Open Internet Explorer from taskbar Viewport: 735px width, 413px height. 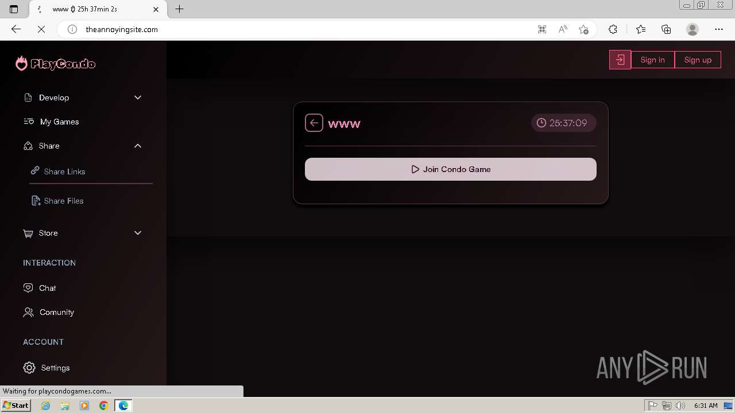pyautogui.click(x=45, y=406)
